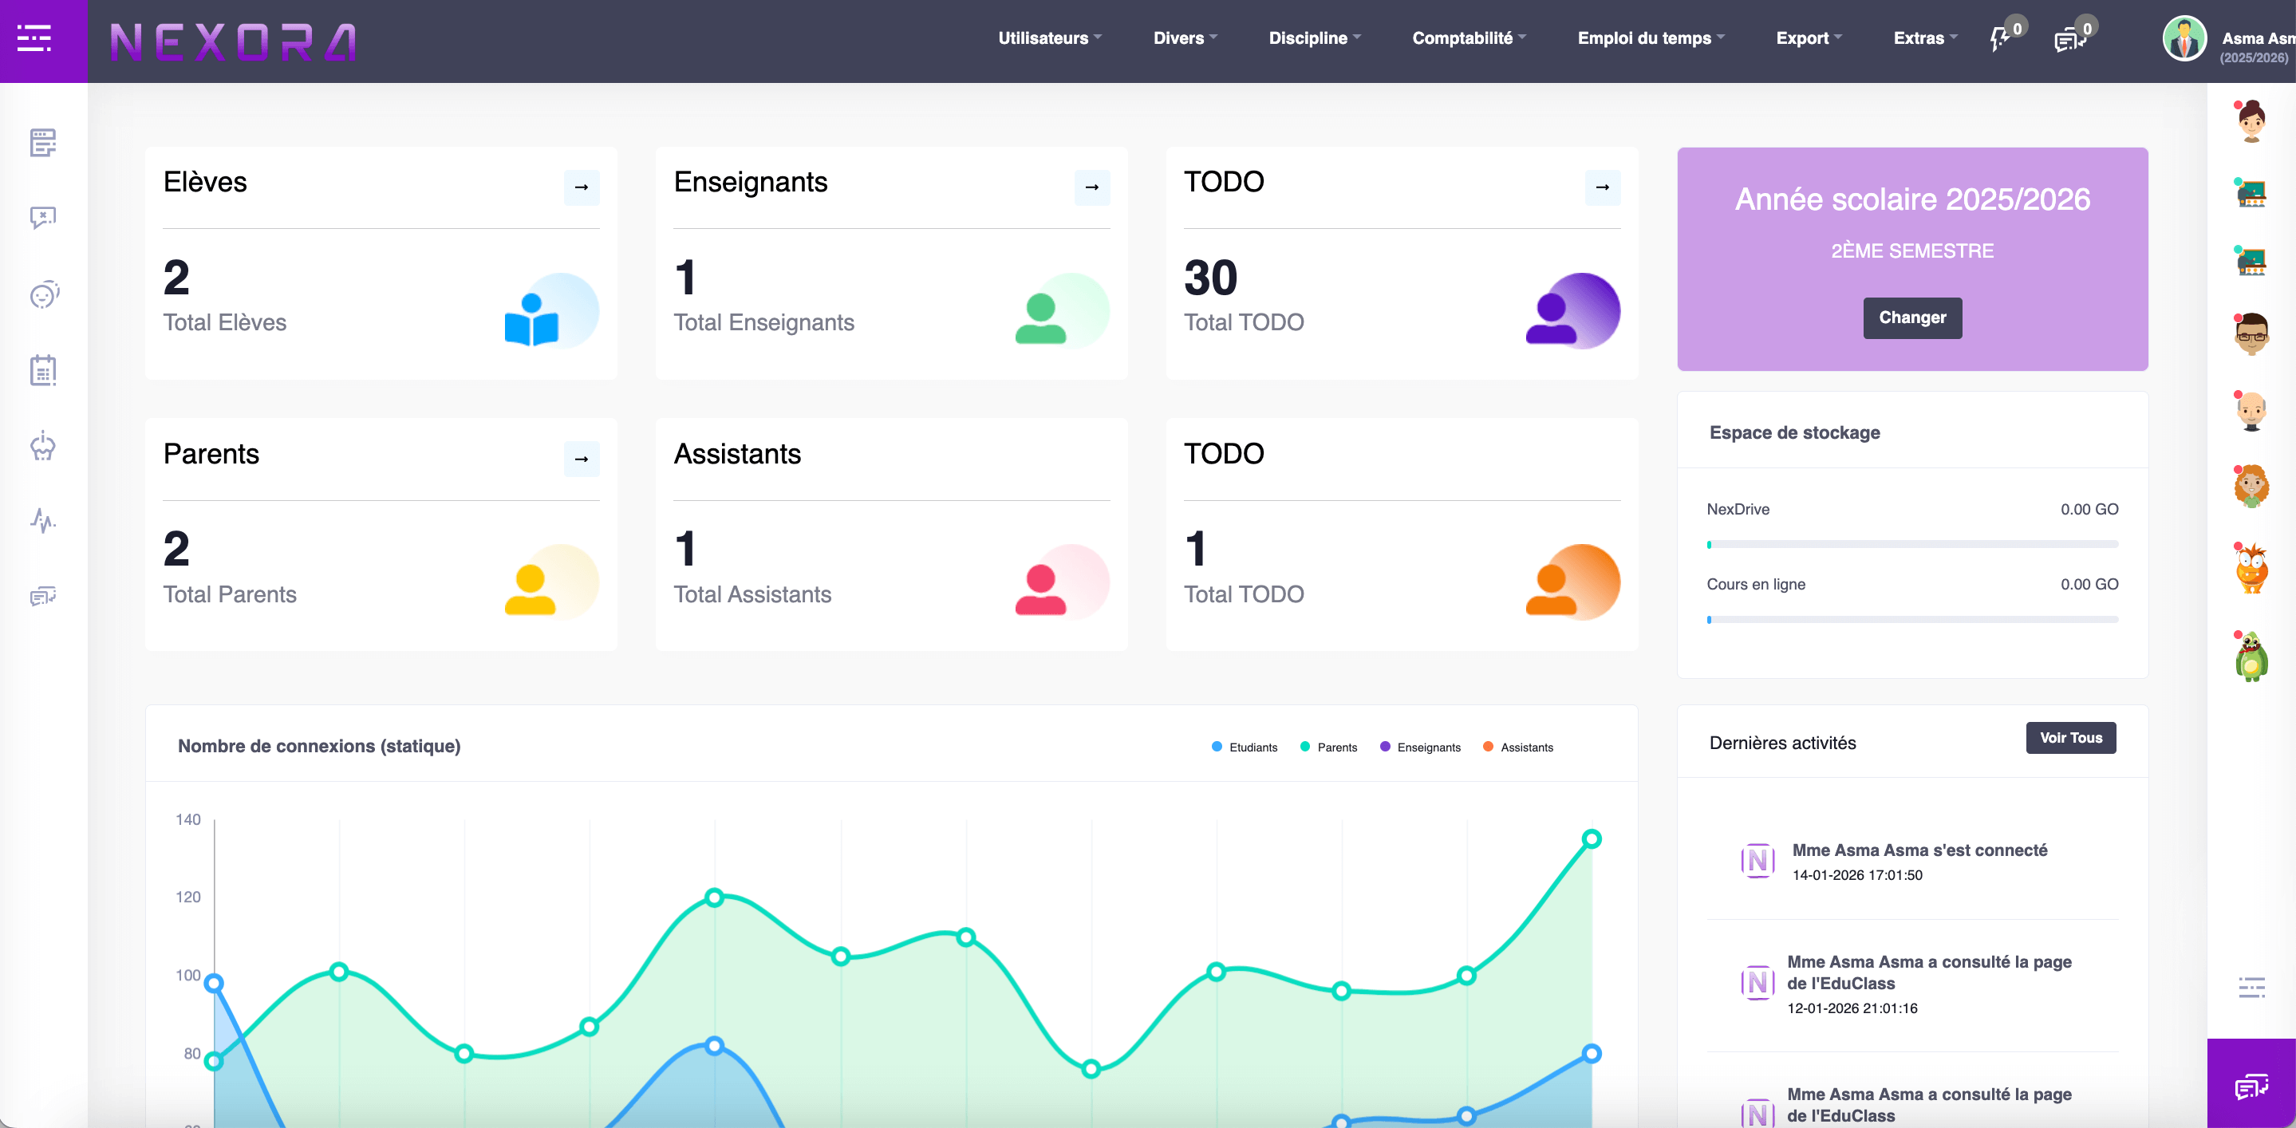
Task: Open the chat bubbles icon at sidebar bottom
Action: [x=42, y=597]
